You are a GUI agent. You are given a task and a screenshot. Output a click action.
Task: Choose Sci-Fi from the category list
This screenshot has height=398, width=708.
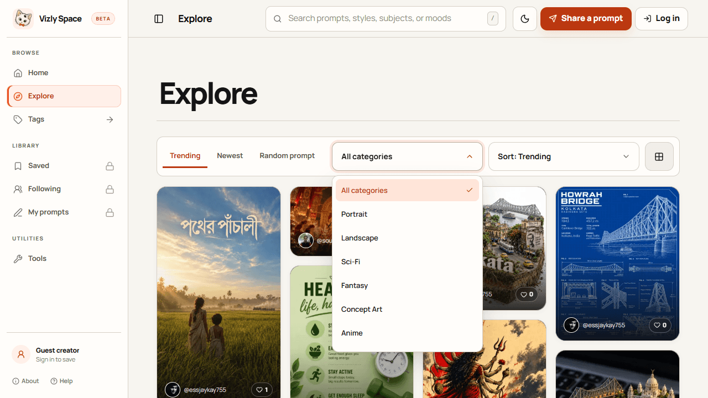tap(407, 261)
